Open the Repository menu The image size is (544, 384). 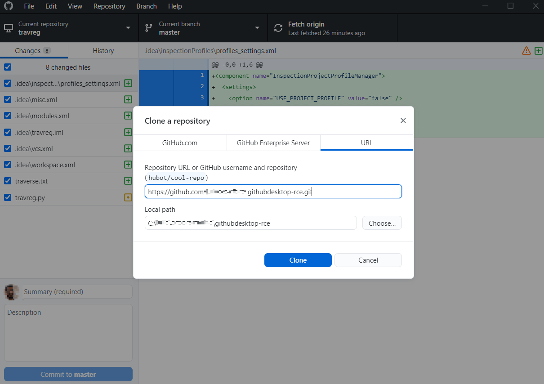109,6
